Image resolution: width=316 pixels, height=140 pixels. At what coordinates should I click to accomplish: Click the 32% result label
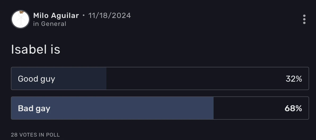point(294,79)
